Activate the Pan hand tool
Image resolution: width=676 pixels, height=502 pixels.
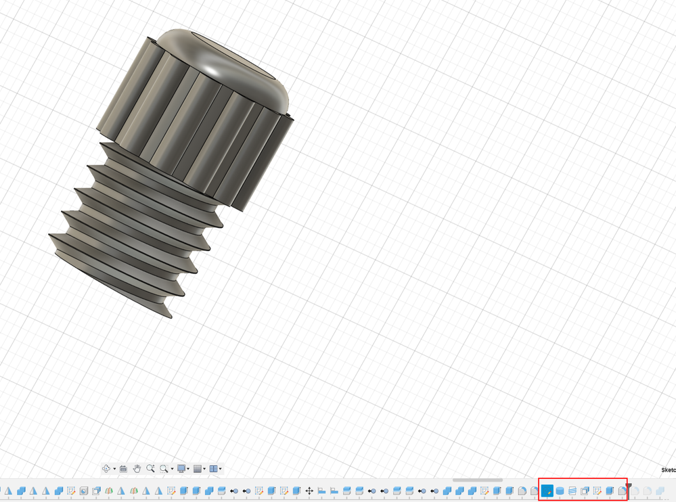coord(137,468)
